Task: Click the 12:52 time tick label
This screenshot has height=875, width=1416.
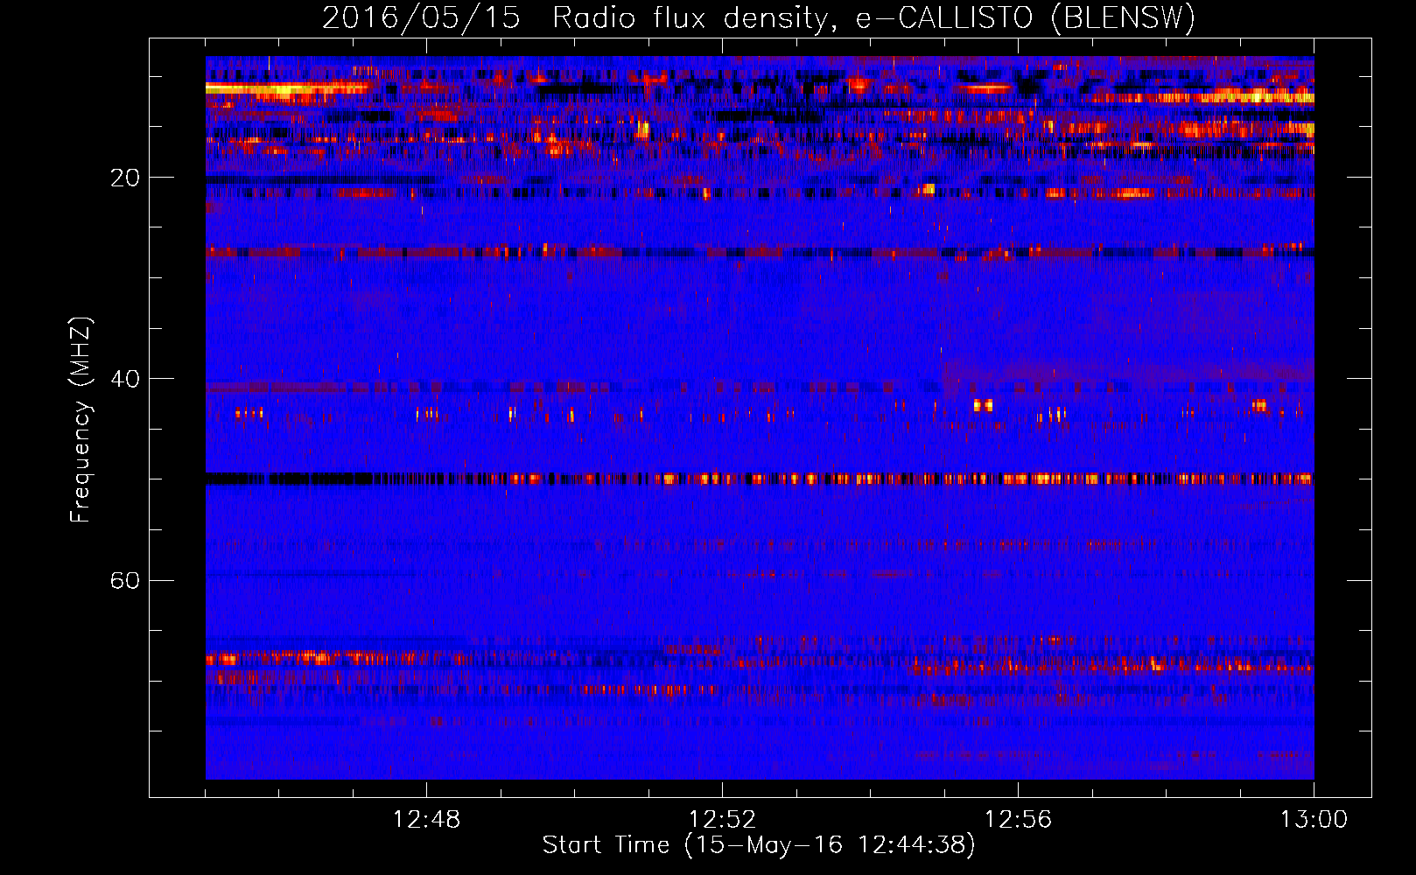Action: point(722,820)
